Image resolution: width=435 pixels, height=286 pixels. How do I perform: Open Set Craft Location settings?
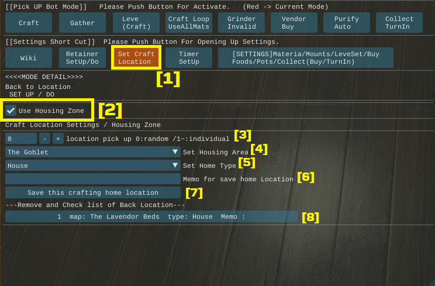coord(136,58)
